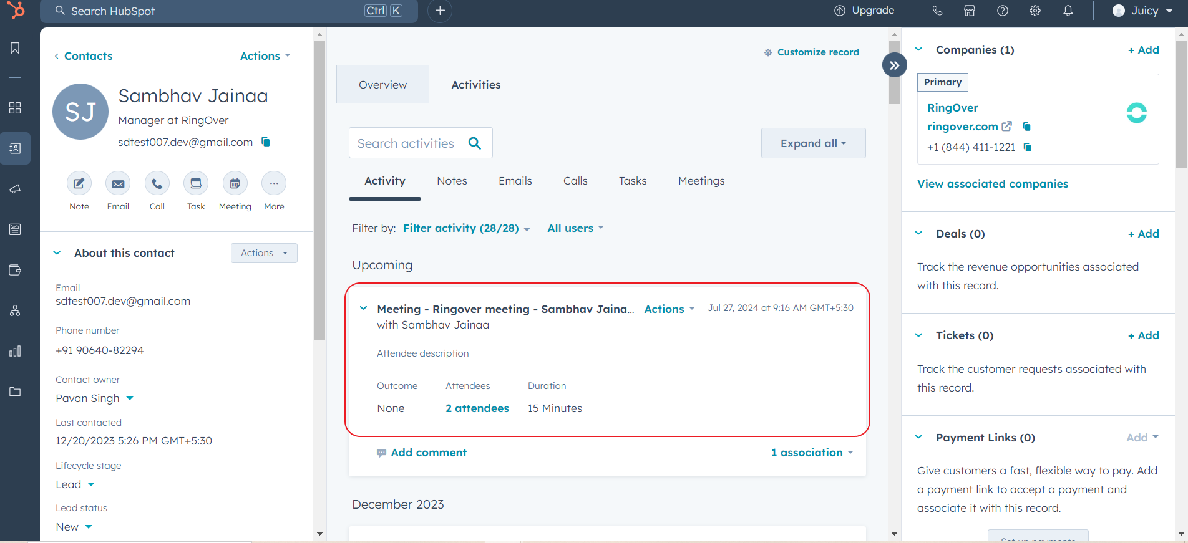The image size is (1188, 543).
Task: Select the Notes activity tab
Action: click(x=452, y=181)
